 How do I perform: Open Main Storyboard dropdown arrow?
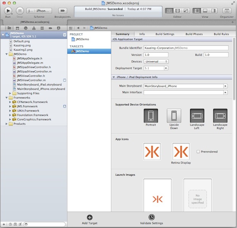[225, 86]
